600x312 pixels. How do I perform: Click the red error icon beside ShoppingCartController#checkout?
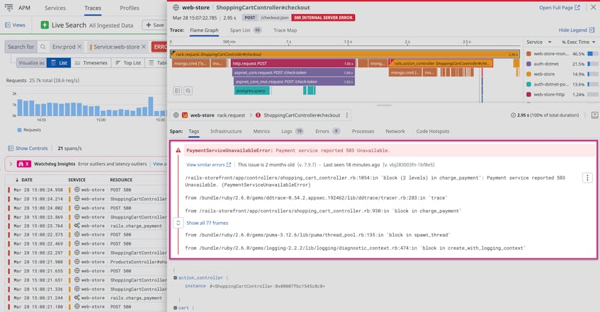[258, 115]
